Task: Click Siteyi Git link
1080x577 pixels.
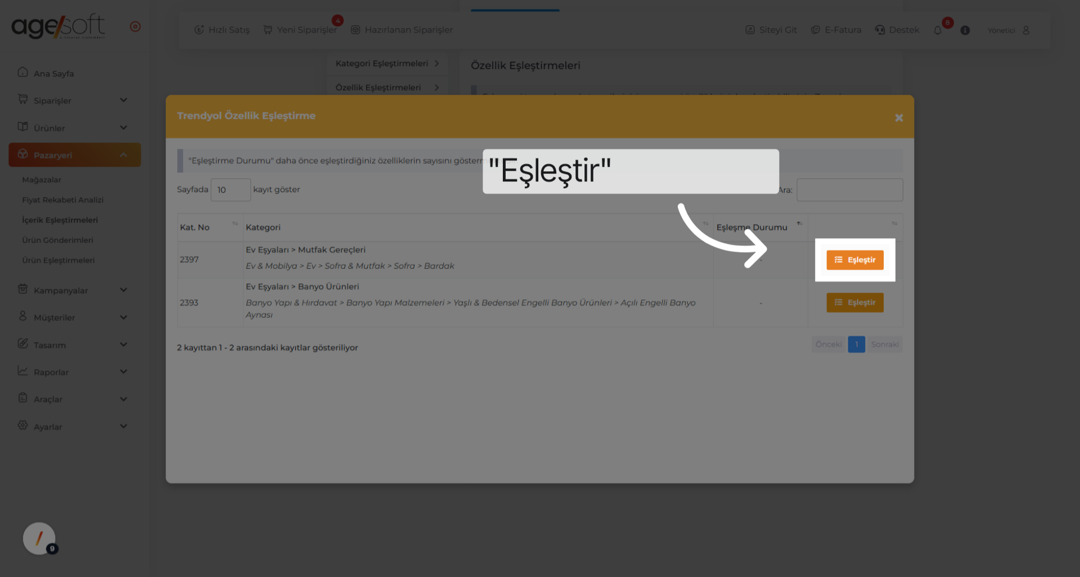Action: point(771,30)
